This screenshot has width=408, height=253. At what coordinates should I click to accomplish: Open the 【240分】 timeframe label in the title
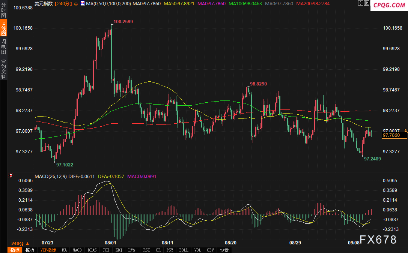click(63, 4)
